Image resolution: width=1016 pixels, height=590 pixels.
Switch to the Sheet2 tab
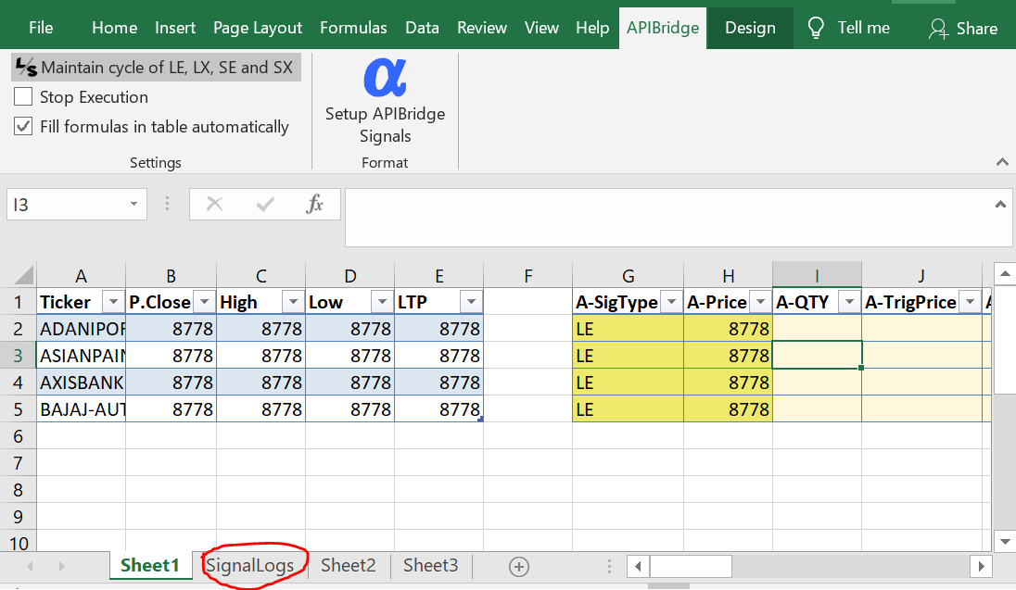pyautogui.click(x=348, y=565)
